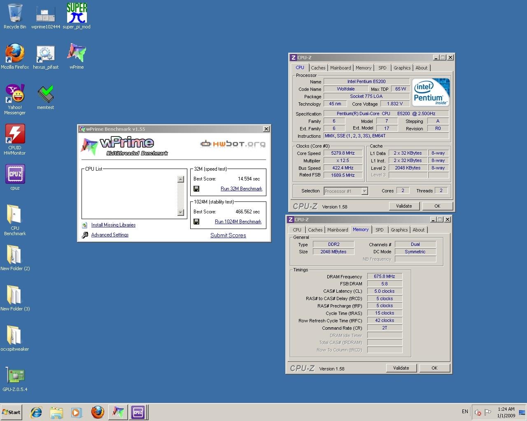527x421 pixels.
Task: Open the ocxspitweaker folder
Action: [15, 339]
